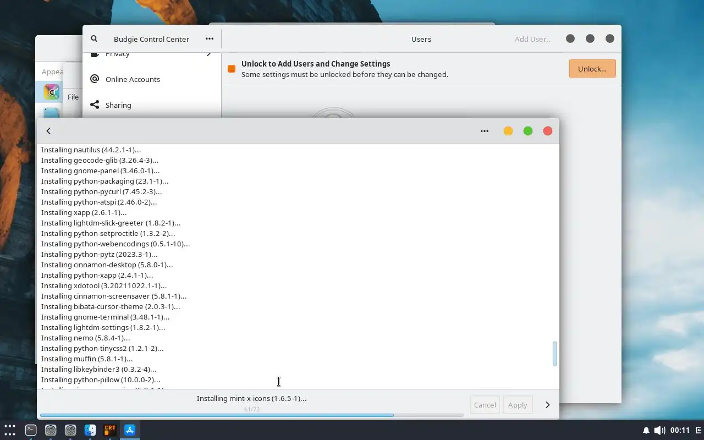Select 'Installing python-setproctitle (1.3.2-2)...' line
Screen dimensions: 704x440
pos(108,233)
